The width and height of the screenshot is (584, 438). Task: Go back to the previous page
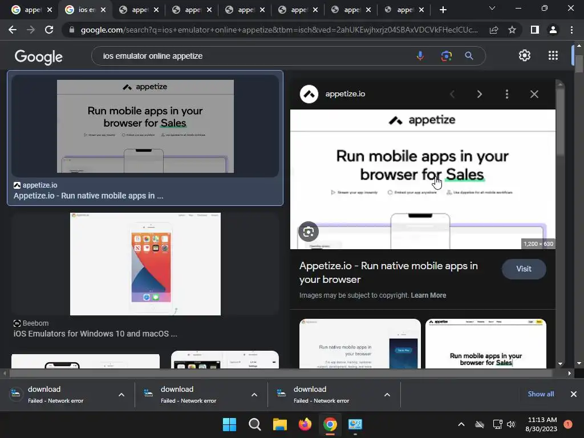point(13,30)
